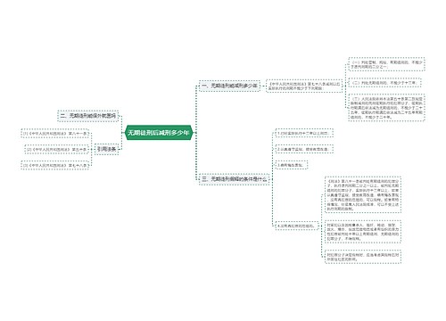
Task: Select condition 4 没有再犯罪的危险
Action: coord(296,226)
